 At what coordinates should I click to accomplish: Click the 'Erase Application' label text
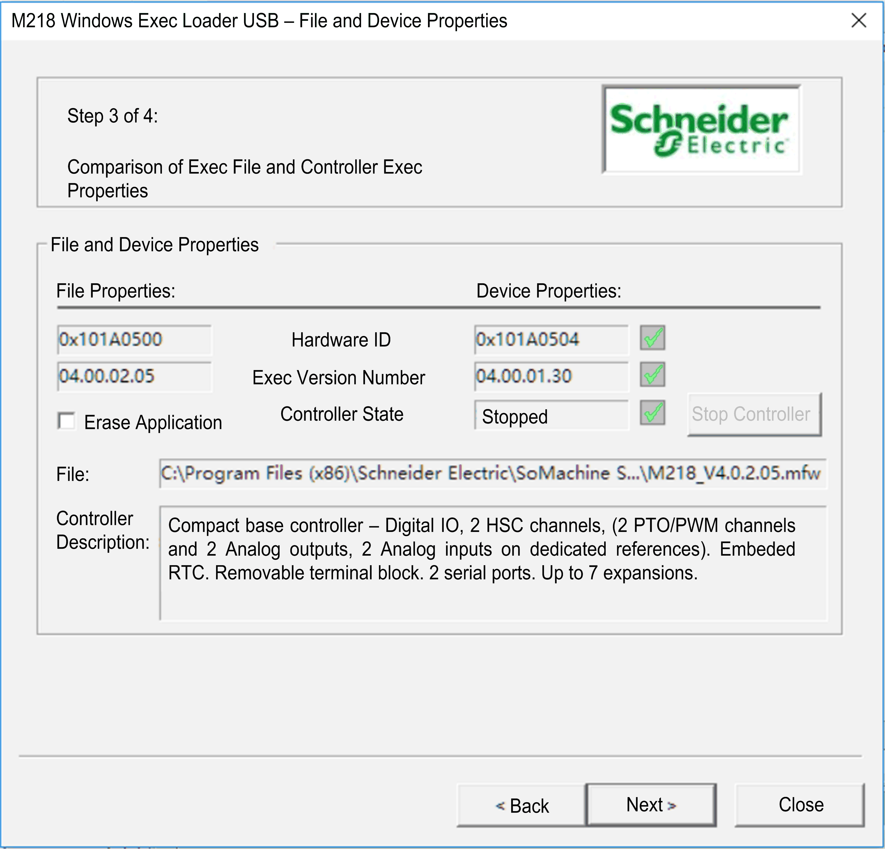point(153,423)
